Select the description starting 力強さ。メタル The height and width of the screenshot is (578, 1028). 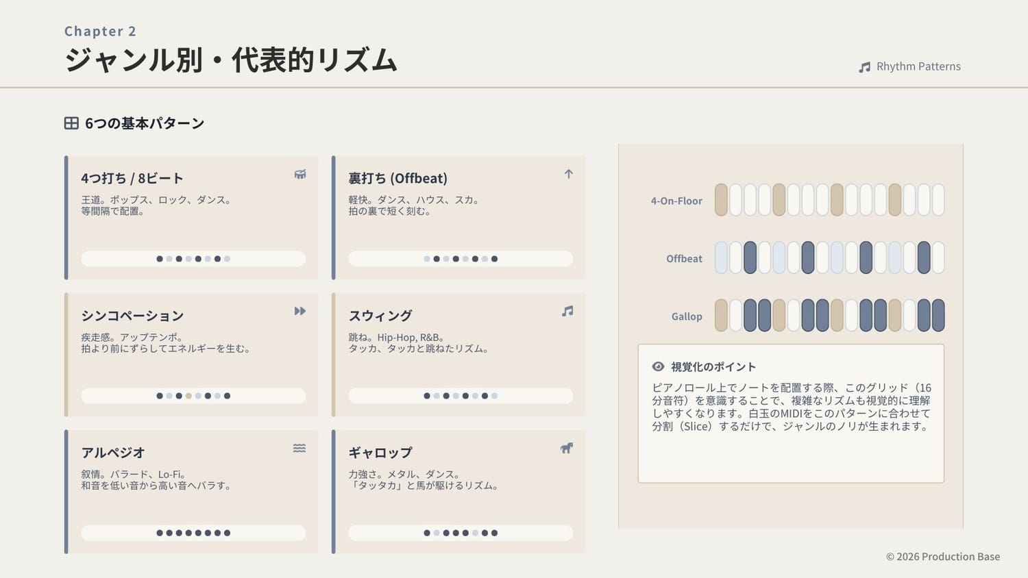[x=424, y=479]
